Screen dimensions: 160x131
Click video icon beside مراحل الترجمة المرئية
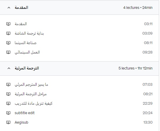click(8, 94)
